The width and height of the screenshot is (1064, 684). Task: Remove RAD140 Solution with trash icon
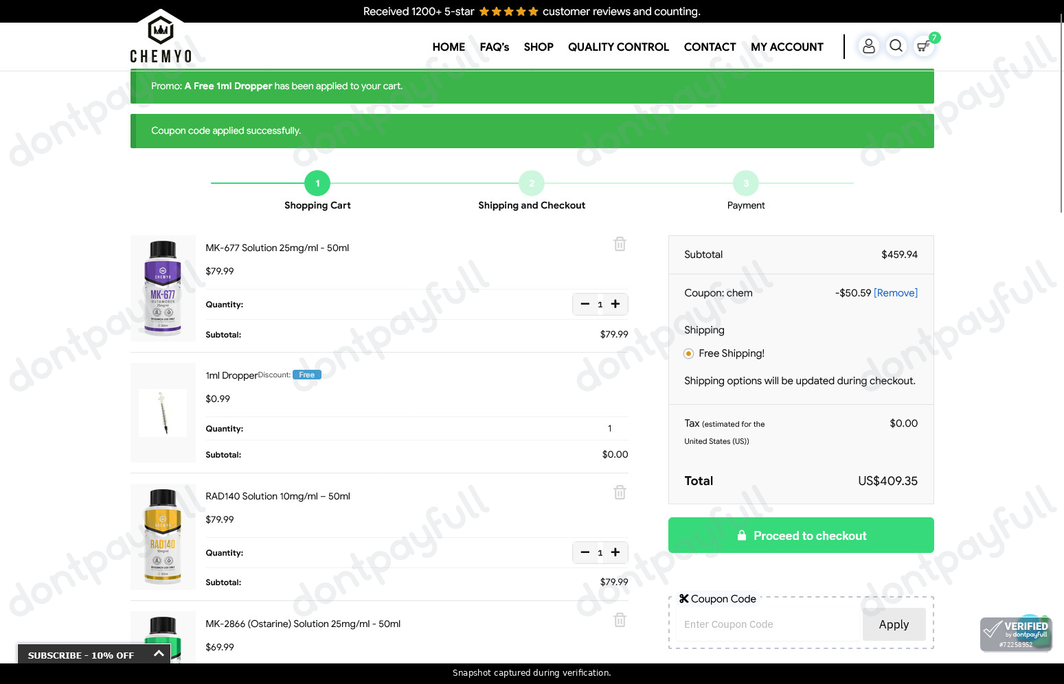pos(620,493)
